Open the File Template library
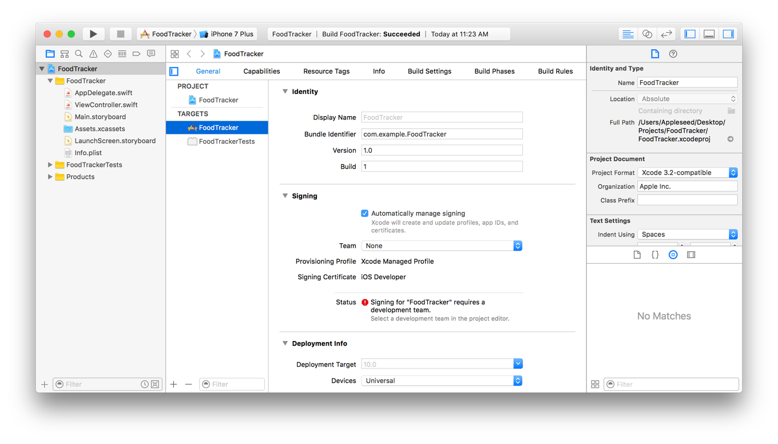The height and width of the screenshot is (444, 778). click(x=637, y=255)
